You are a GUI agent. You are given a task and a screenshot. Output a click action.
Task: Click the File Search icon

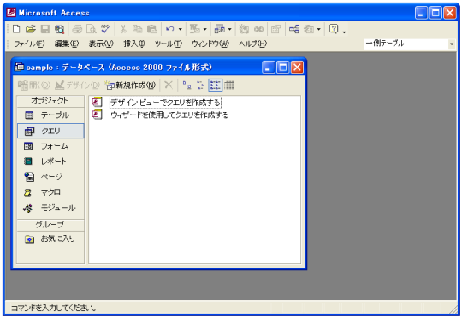point(59,29)
